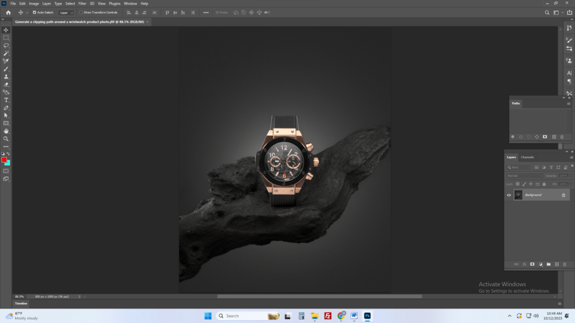Image resolution: width=575 pixels, height=323 pixels.
Task: Select the Hand tool
Action: point(6,131)
